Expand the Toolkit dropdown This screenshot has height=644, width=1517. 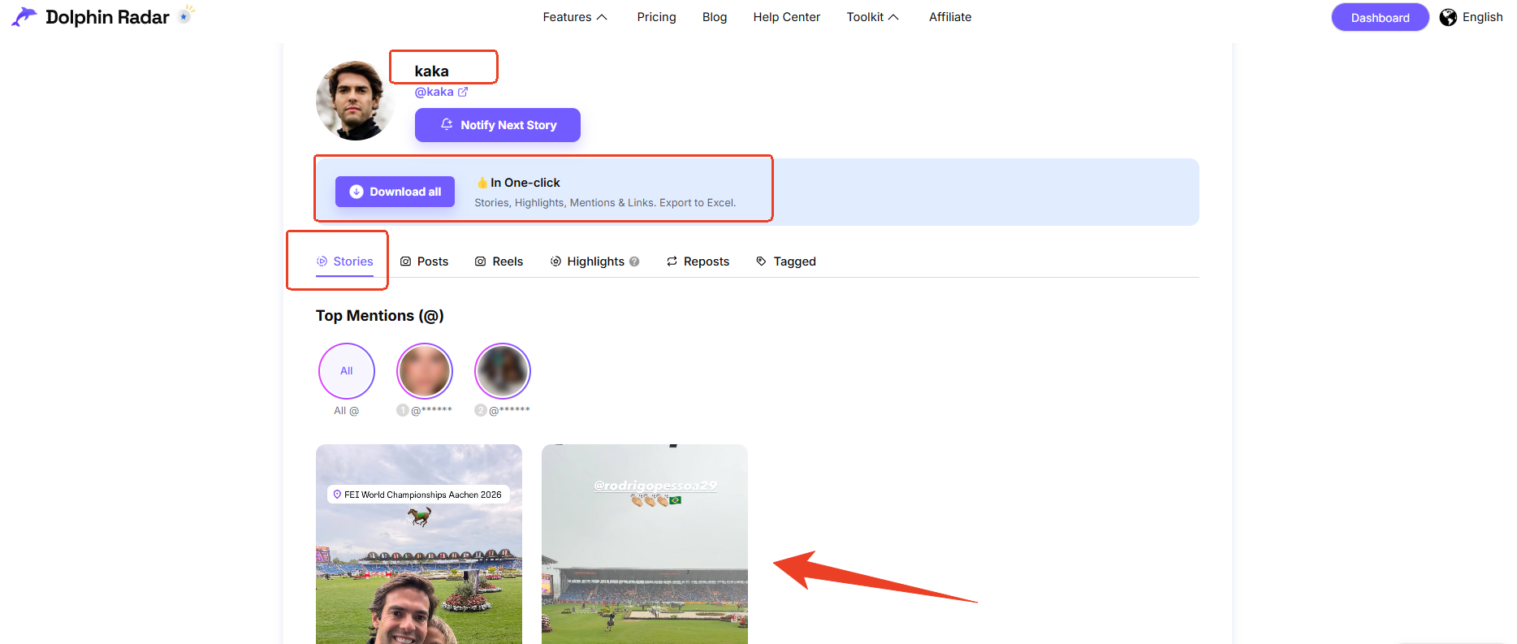pyautogui.click(x=873, y=17)
